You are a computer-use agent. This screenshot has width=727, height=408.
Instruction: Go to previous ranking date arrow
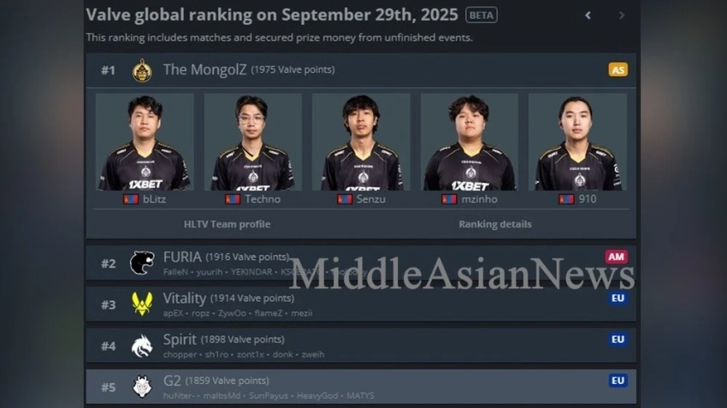pos(588,15)
